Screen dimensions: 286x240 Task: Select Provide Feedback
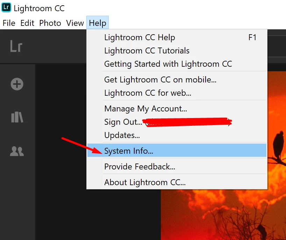coord(177,167)
